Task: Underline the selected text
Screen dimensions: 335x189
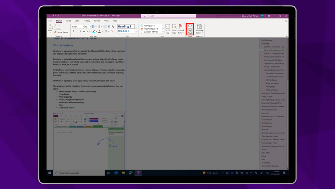Action: (x=80, y=32)
